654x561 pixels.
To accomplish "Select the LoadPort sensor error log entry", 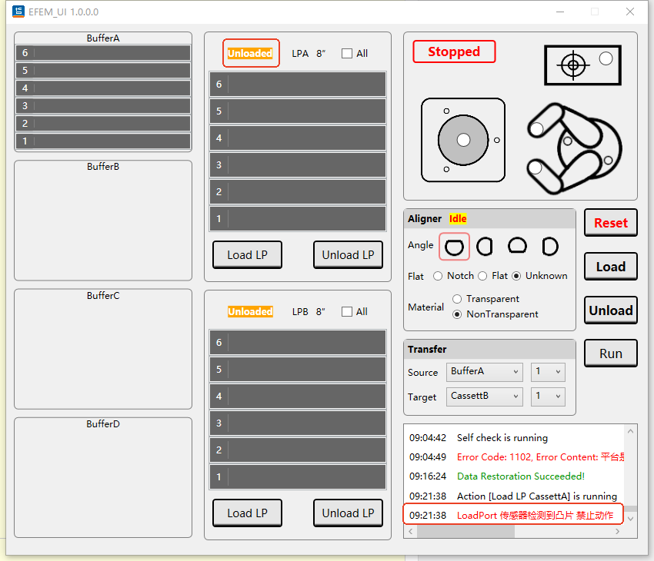I will pyautogui.click(x=513, y=515).
